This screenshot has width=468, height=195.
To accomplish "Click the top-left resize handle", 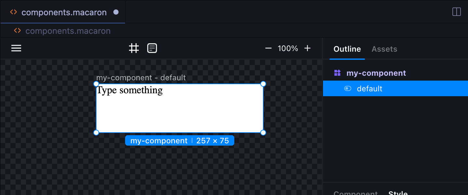I will pyautogui.click(x=96, y=84).
